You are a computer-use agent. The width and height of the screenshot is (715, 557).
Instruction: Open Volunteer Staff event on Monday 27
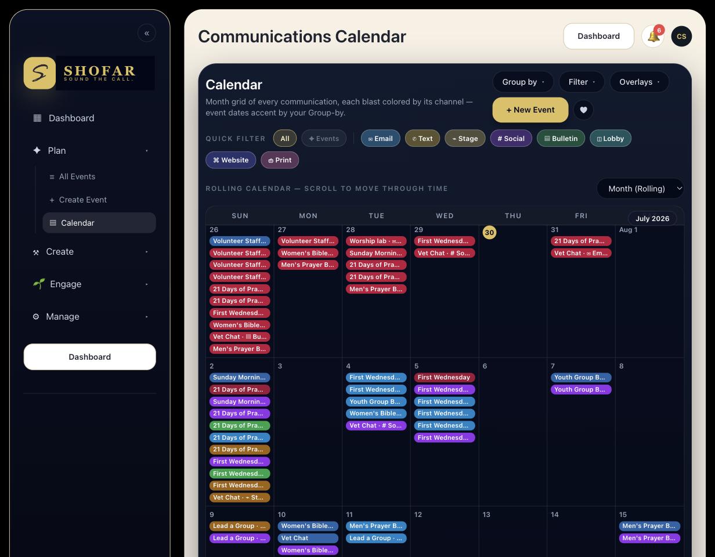coord(308,241)
